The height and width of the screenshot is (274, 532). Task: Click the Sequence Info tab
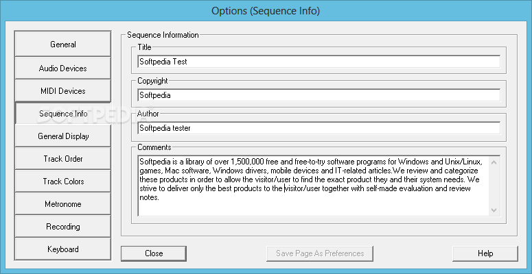click(x=62, y=113)
